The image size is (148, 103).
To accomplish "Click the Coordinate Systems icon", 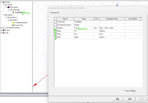I will pos(3,28).
